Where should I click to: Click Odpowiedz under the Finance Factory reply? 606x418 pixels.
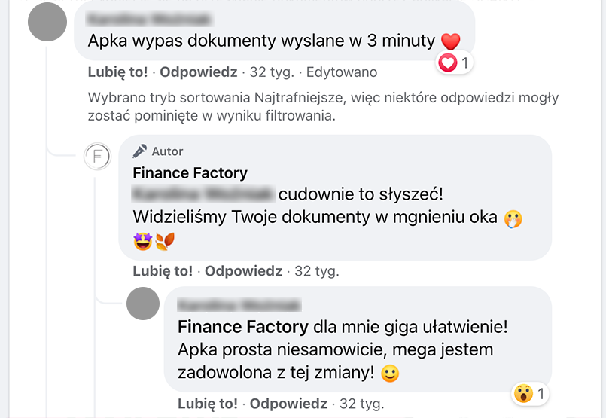tap(243, 271)
